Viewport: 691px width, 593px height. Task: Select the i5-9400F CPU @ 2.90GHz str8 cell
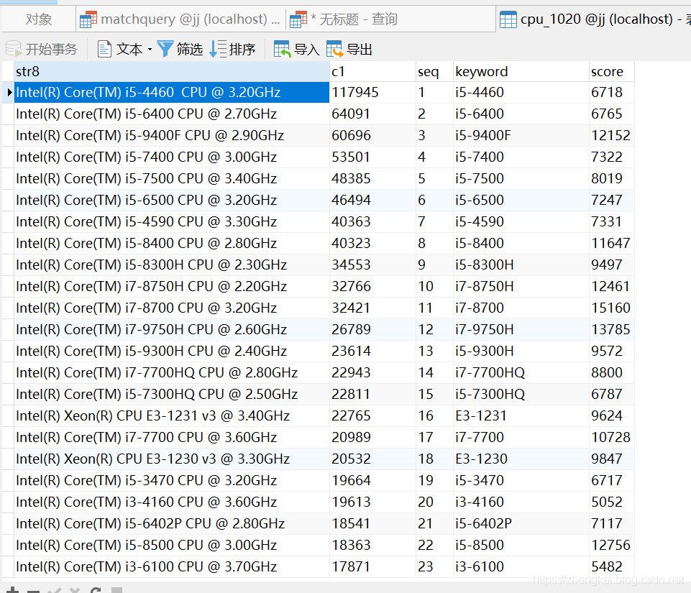click(172, 136)
